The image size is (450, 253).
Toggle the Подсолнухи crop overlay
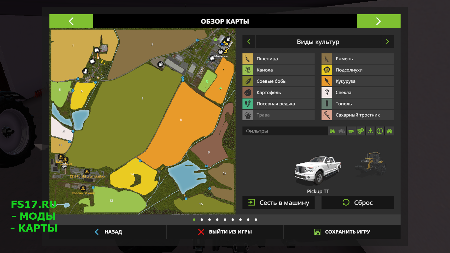pos(357,70)
